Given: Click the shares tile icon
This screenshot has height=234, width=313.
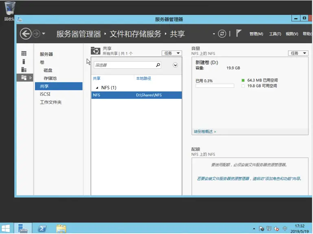Looking at the screenshot, I should [95, 51].
